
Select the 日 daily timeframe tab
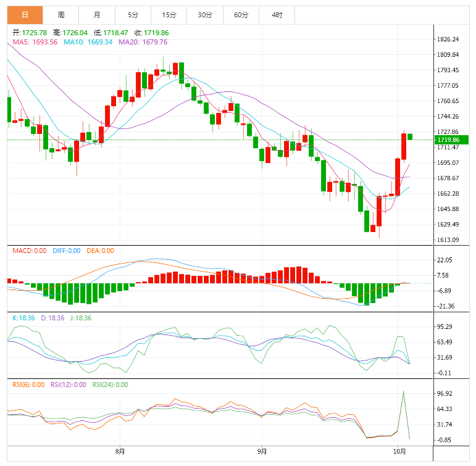(25, 15)
